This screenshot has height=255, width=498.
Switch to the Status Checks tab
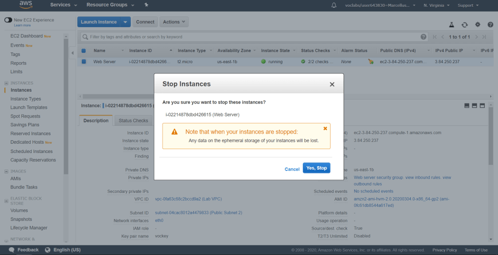pyautogui.click(x=133, y=120)
